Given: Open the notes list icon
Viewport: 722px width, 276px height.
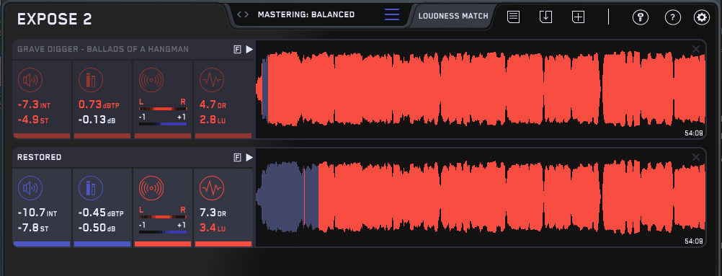Looking at the screenshot, I should pyautogui.click(x=514, y=17).
